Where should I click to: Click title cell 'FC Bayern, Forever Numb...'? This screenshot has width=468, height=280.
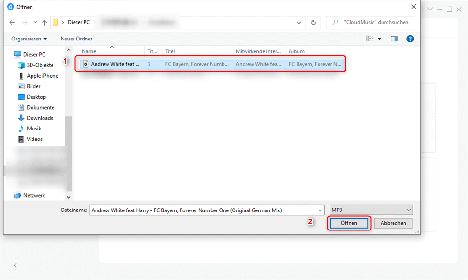tap(197, 64)
